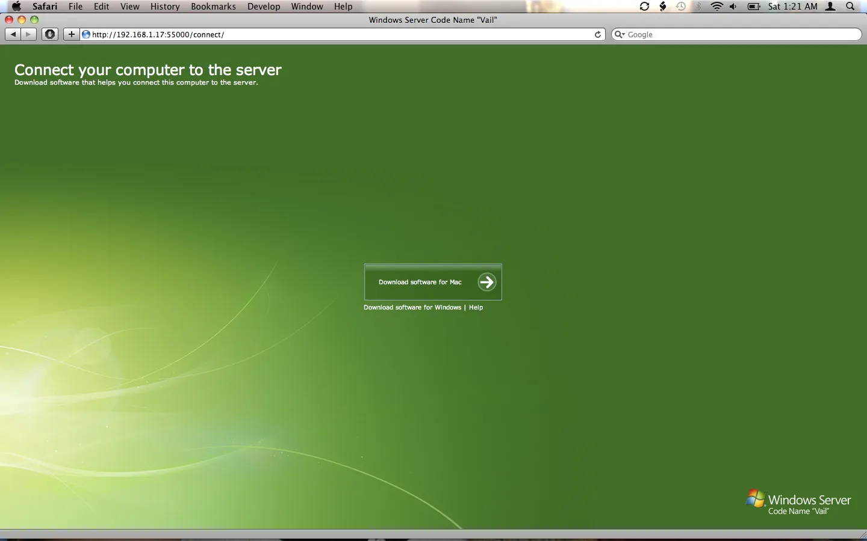Open Spotlight search magnifier
The height and width of the screenshot is (541, 867).
pyautogui.click(x=850, y=6)
